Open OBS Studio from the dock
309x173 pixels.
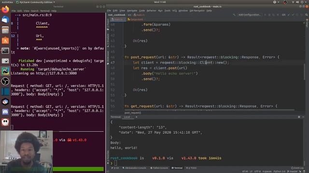coord(5,81)
